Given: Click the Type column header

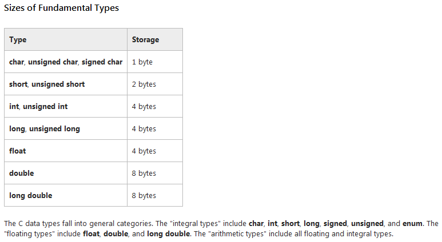Looking at the screenshot, I should pos(66,39).
